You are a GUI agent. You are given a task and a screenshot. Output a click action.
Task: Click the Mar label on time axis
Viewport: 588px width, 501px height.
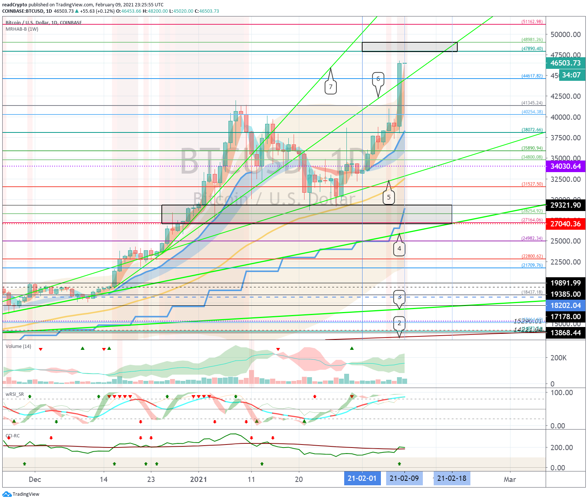(x=510, y=479)
